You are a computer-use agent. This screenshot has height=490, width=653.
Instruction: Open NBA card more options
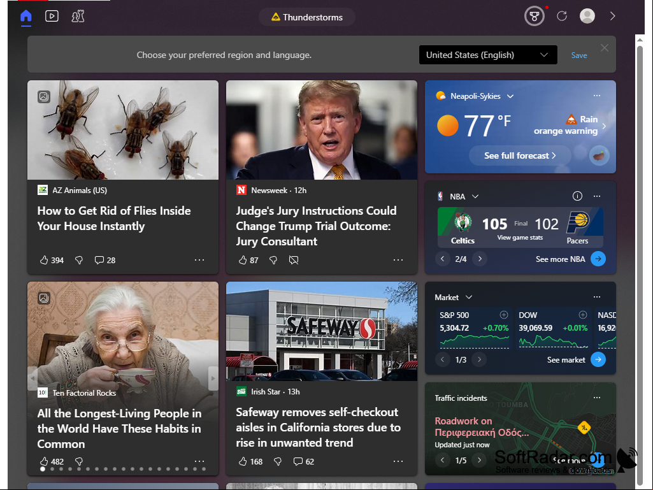pyautogui.click(x=597, y=196)
